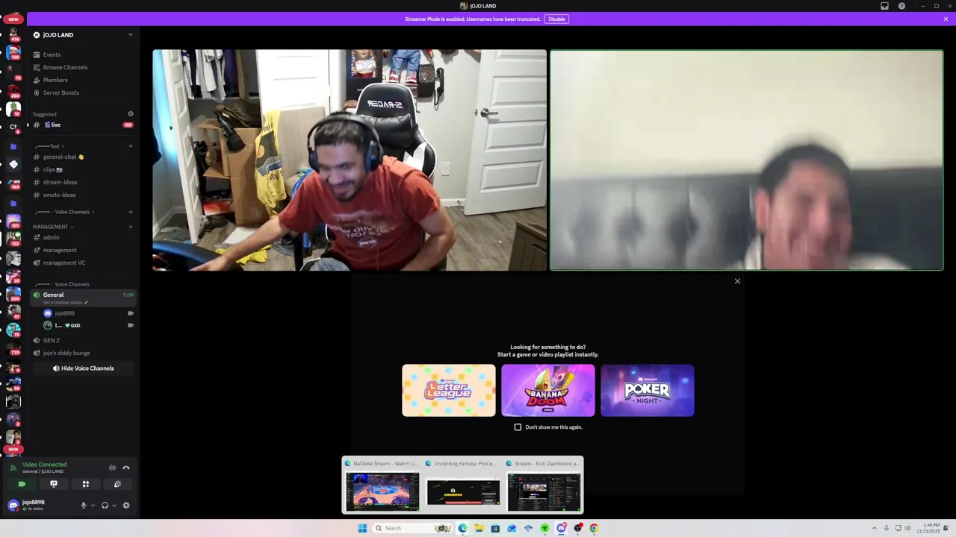Disable Streamer Mode in the purple banner
This screenshot has height=537, width=956.
click(x=556, y=19)
